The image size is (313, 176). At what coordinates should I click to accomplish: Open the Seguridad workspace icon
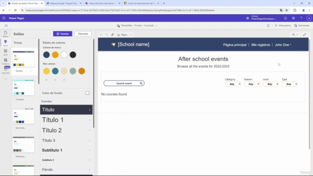click(5, 70)
